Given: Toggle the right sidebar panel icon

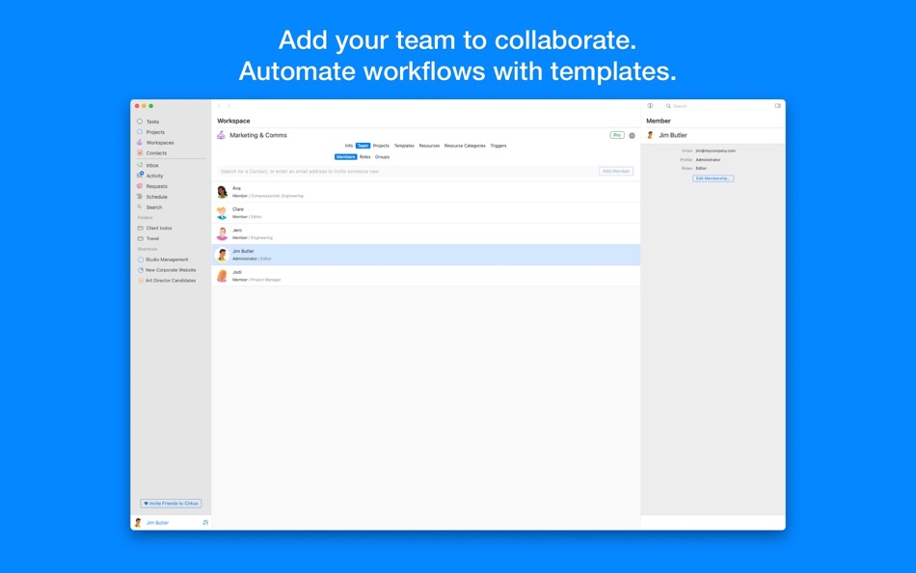Looking at the screenshot, I should [777, 106].
